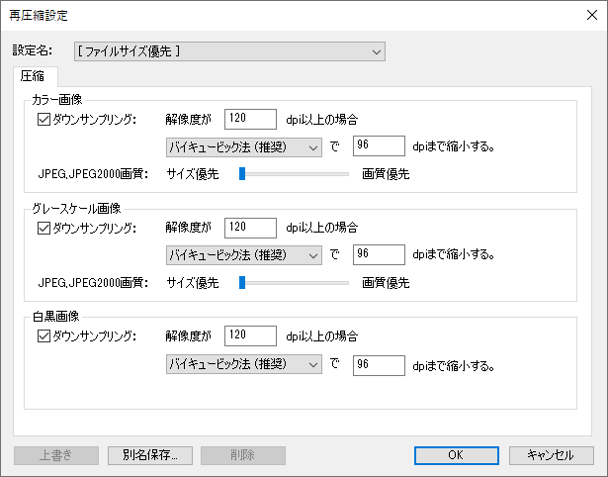608x477 pixels.
Task: Click the グレースケール画像 JPEG quality slider handle
Action: 241,283
